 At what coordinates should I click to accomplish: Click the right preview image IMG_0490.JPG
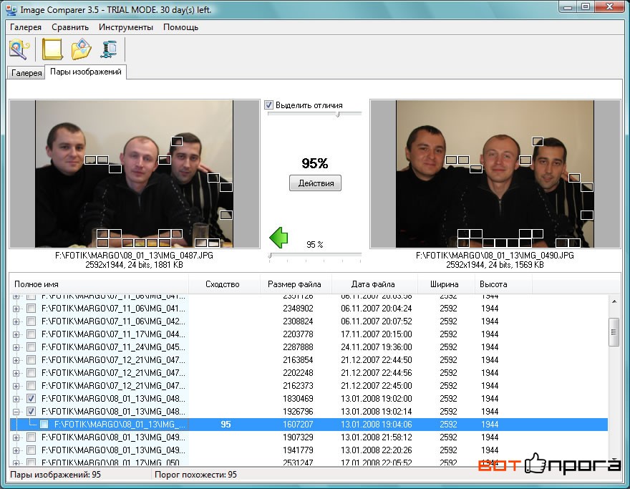click(x=495, y=173)
